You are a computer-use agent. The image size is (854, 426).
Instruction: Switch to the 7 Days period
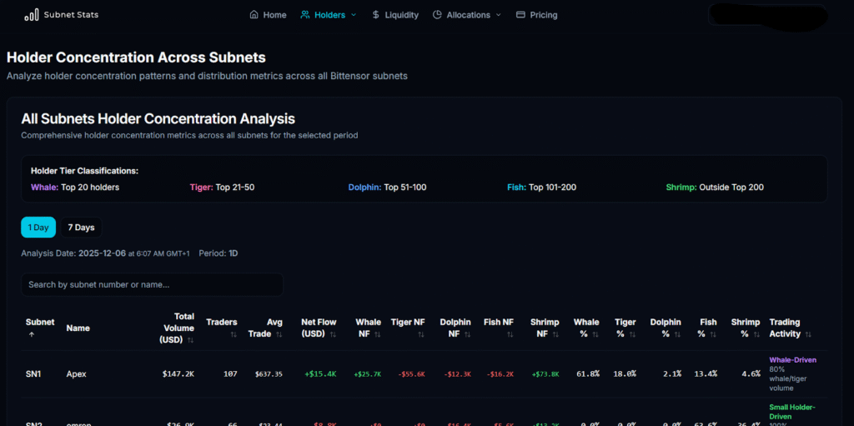pos(81,228)
